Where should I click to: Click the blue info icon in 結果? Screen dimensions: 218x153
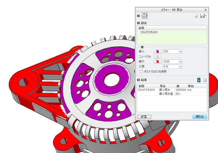point(199,80)
